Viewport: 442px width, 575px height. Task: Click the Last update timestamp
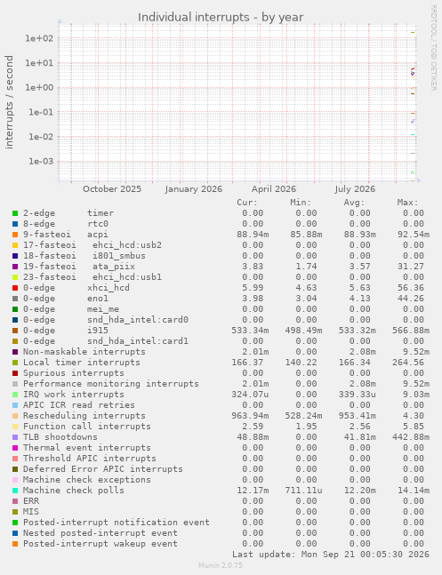(331, 554)
